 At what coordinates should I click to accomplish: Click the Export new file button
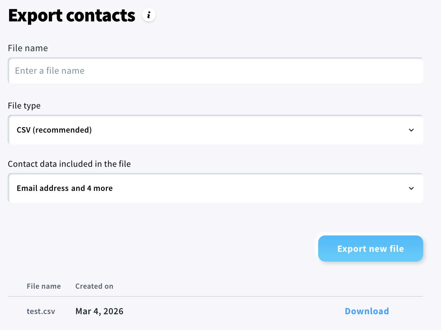point(370,249)
